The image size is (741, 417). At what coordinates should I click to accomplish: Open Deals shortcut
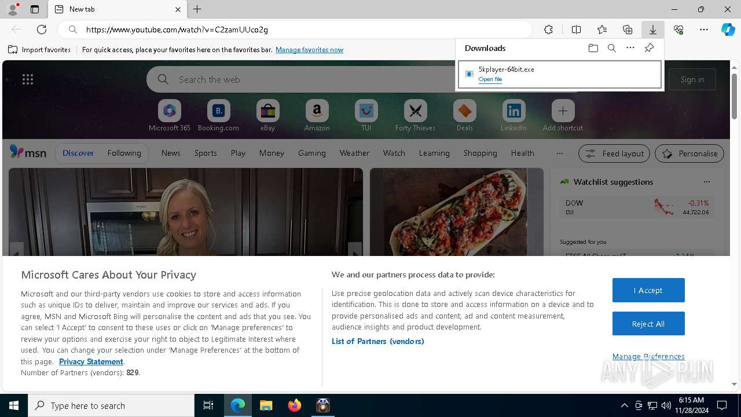[464, 116]
